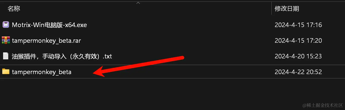Image resolution: width=345 pixels, height=110 pixels.
Task: Click the divider between 名称 and 修改日期 headers
Action: click(x=272, y=9)
